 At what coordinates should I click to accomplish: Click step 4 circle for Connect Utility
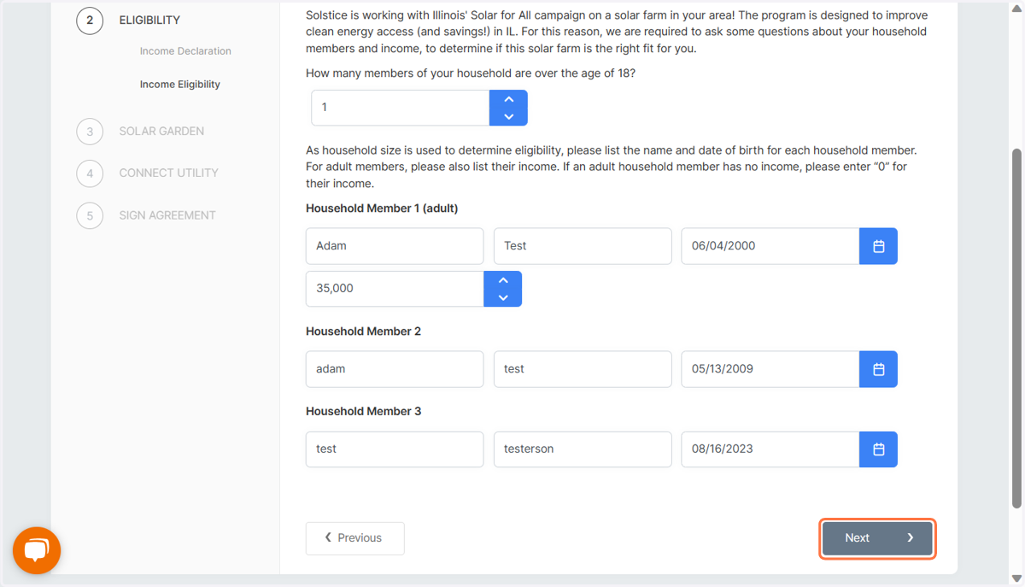pyautogui.click(x=90, y=173)
